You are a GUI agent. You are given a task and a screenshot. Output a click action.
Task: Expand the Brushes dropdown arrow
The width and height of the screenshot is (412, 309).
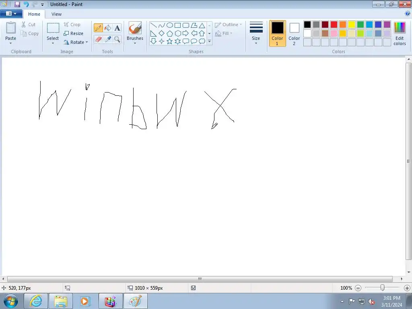[x=135, y=43]
